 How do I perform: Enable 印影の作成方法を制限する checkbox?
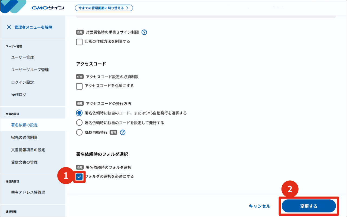[x=79, y=42]
